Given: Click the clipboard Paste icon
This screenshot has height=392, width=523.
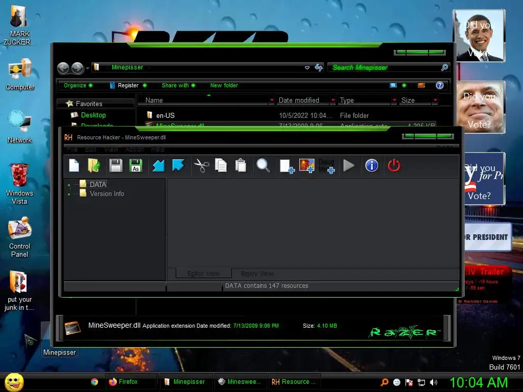Looking at the screenshot, I should pos(241,166).
